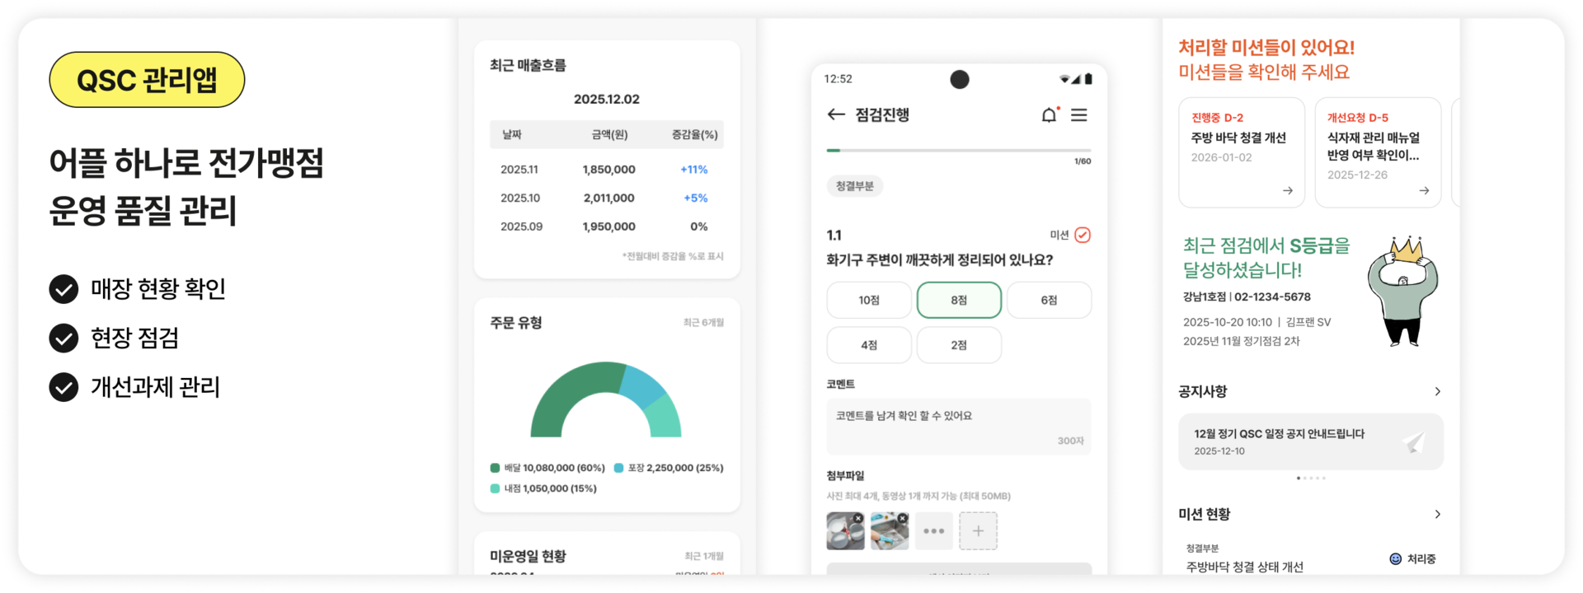Tap the battery icon in phone status bar
Viewport: 1583px width, 593px height.
point(1088,79)
